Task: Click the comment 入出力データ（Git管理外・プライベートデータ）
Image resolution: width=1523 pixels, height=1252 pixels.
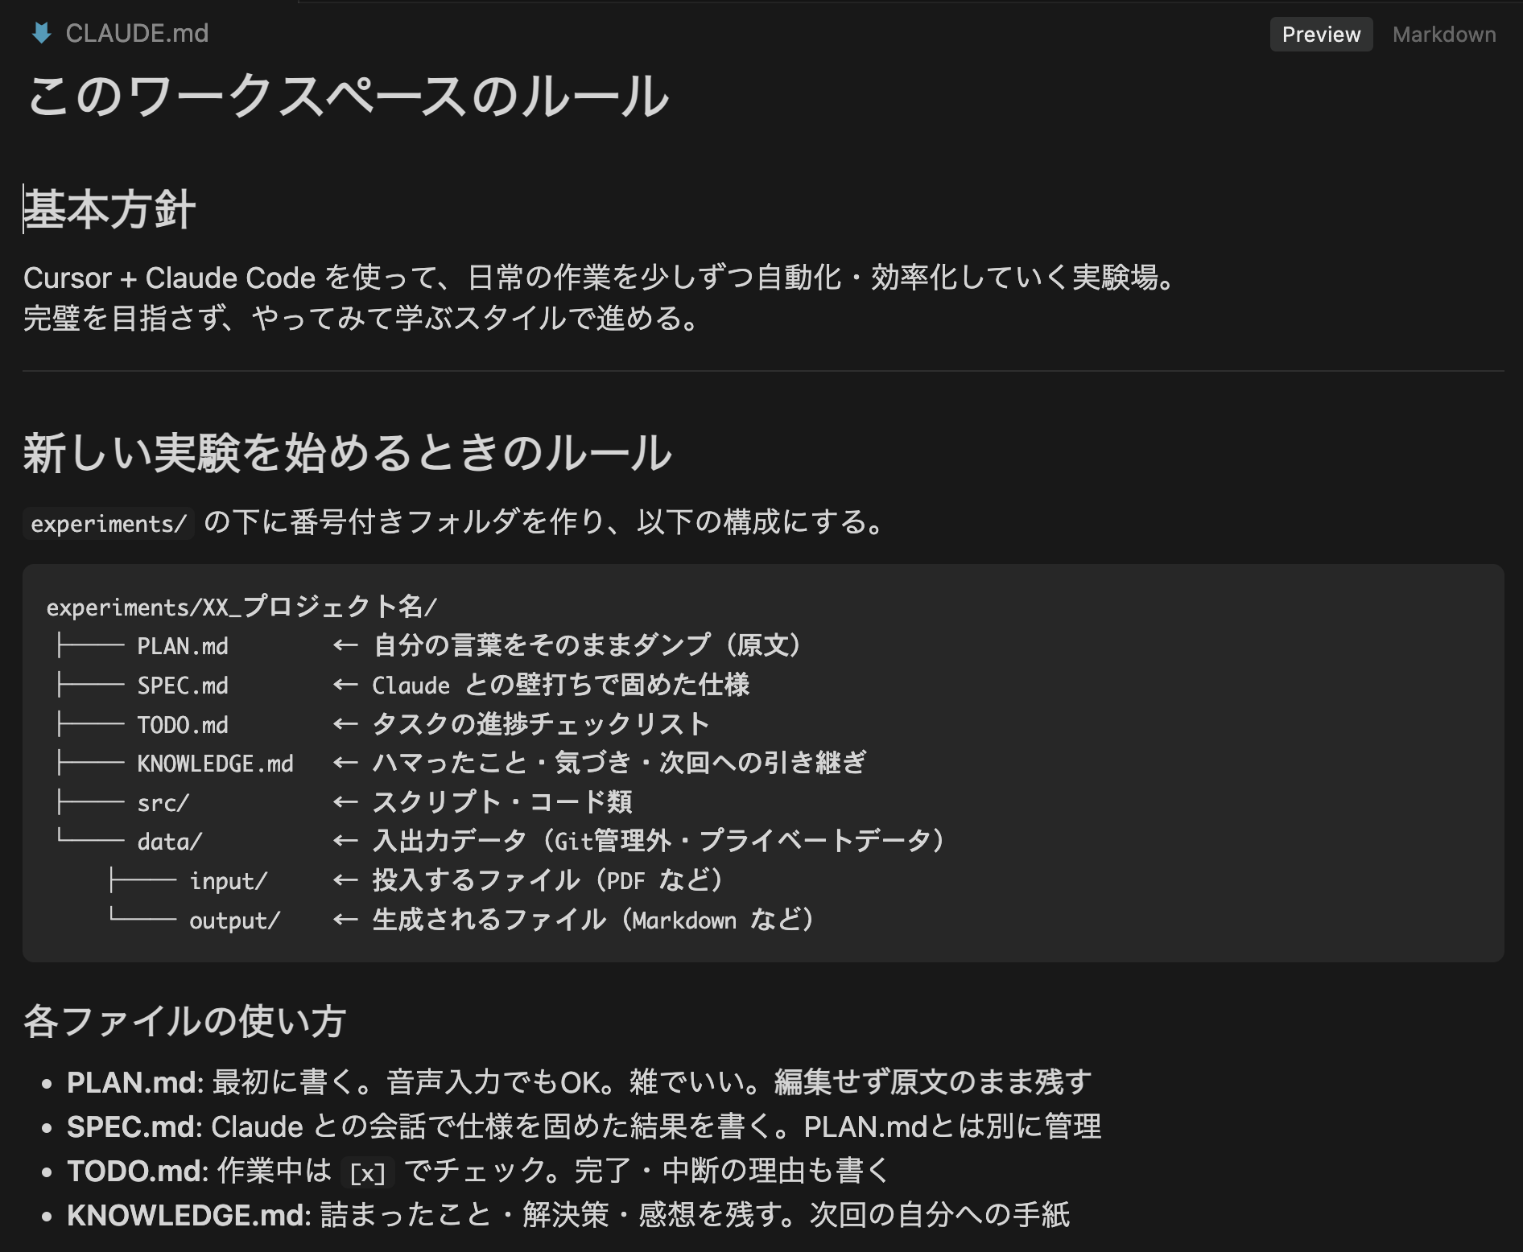Action: click(658, 841)
